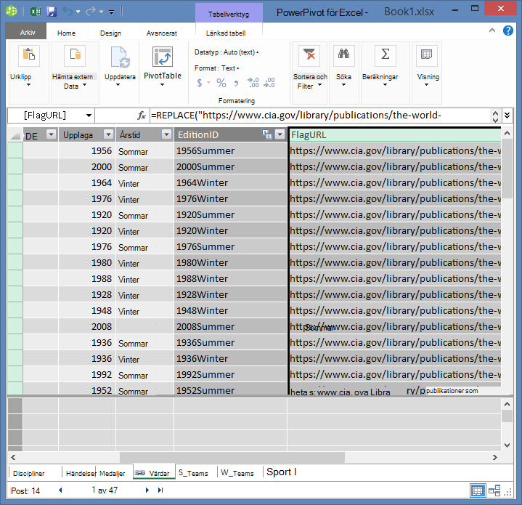
Task: Switch to data view in status bar
Action: [x=477, y=490]
